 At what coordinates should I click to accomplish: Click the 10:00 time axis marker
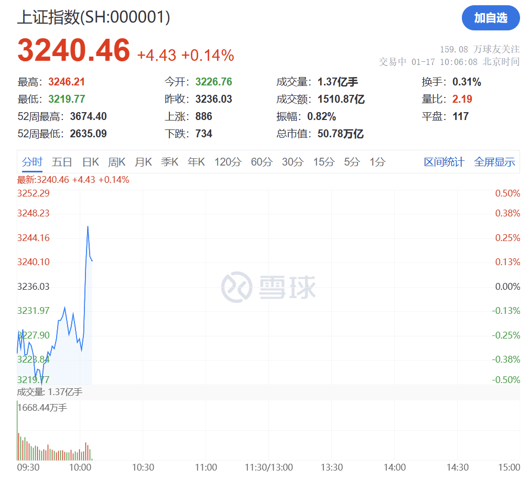(x=80, y=467)
